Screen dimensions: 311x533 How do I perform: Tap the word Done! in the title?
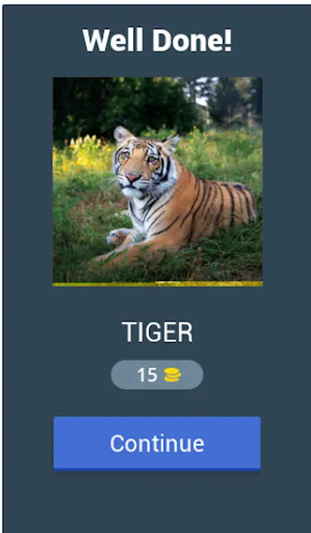click(x=192, y=40)
